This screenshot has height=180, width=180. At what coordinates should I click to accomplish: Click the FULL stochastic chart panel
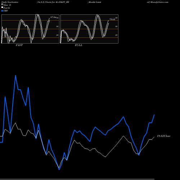coord(89,29)
